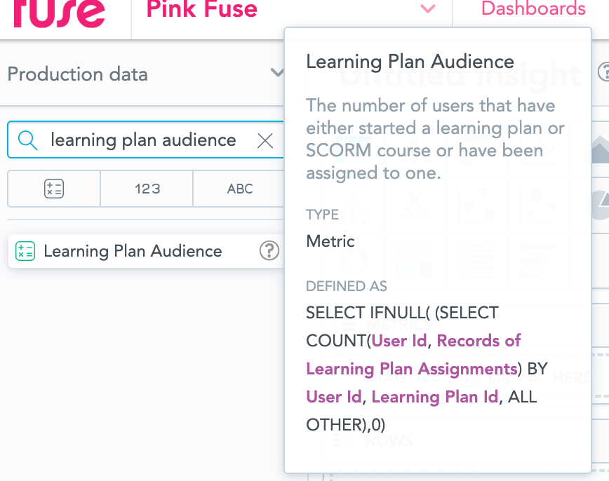Filter catalog by metrics calculator icon
Viewport: 609px width, 481px height.
(54, 189)
